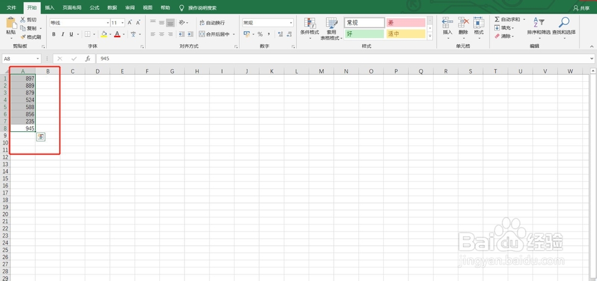The height and width of the screenshot is (281, 597).
Task: Increase indent in alignment group
Action: click(x=191, y=34)
